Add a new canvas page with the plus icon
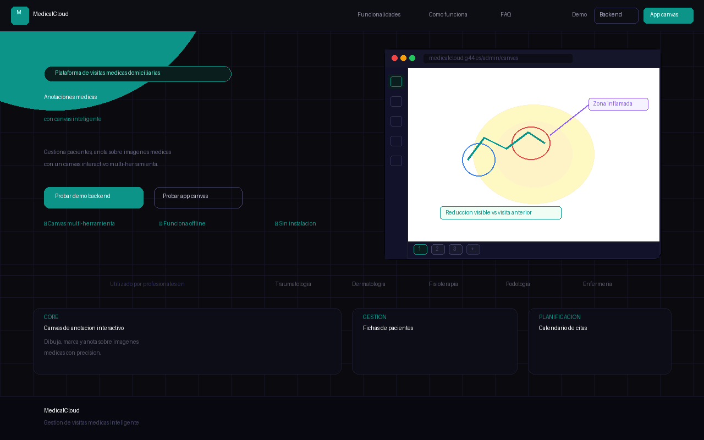This screenshot has height=440, width=704. (473, 249)
